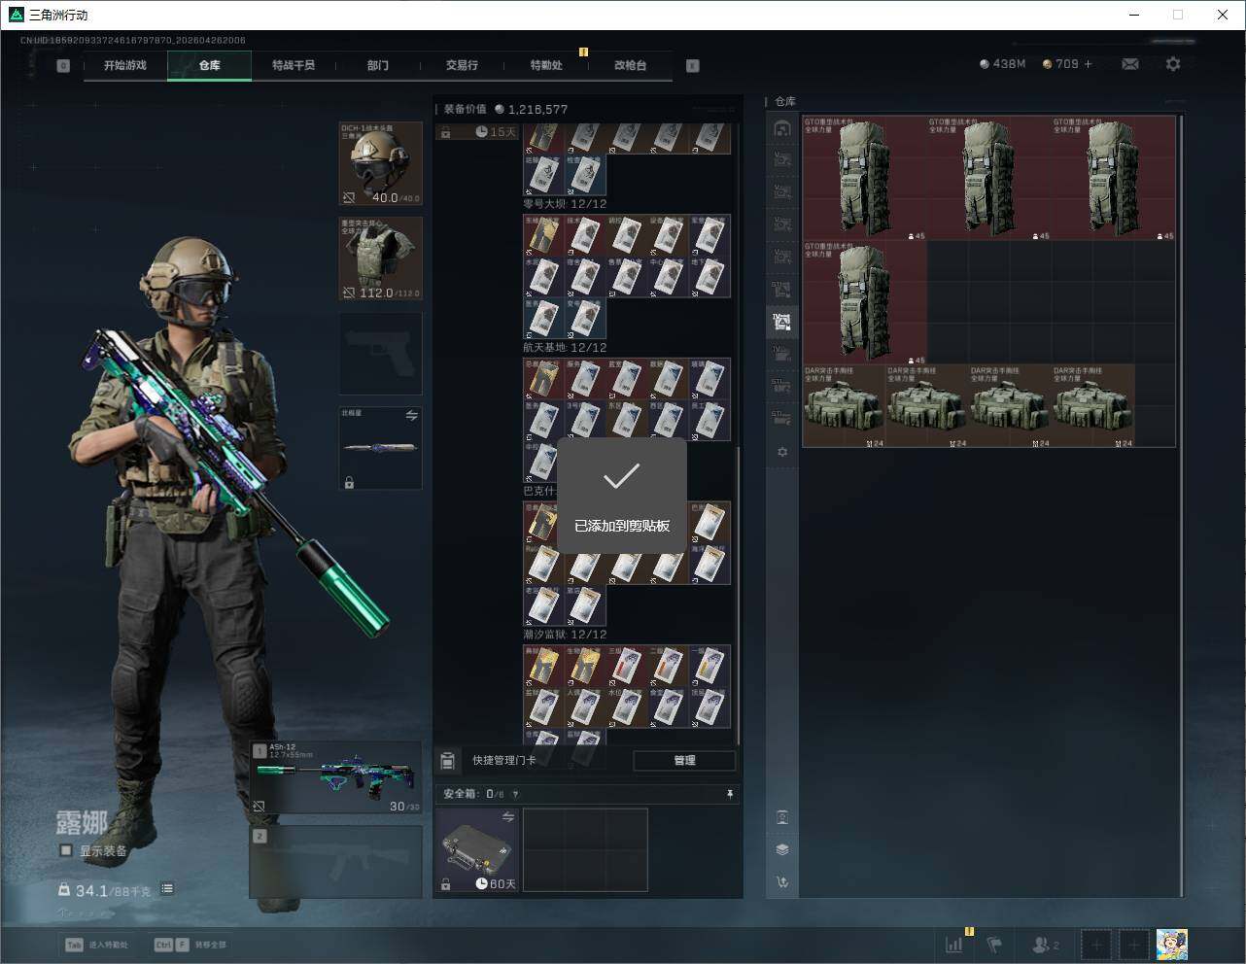Select the knife melee slot

pos(380,448)
